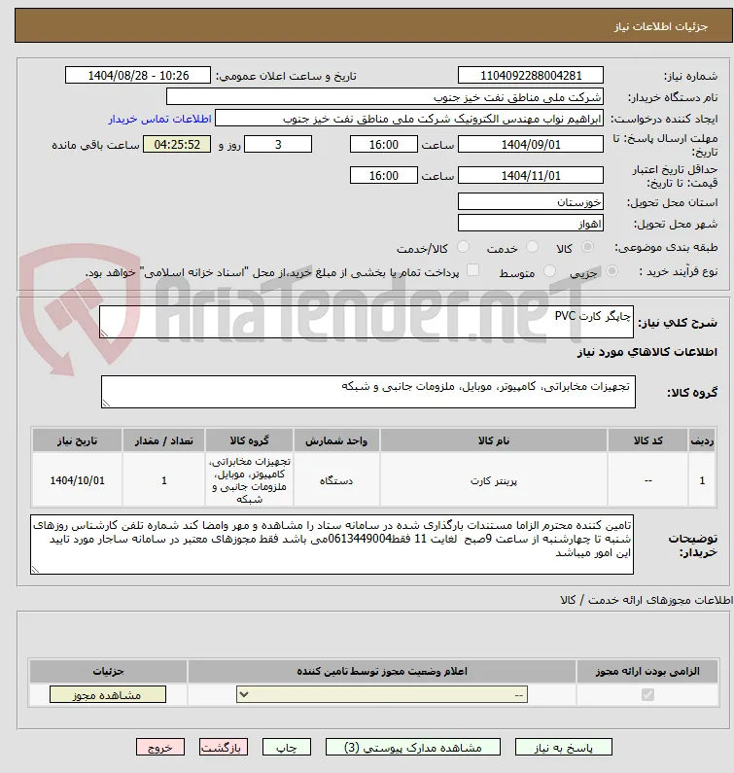Click the چاپ print button
Screen dimensions: 734x773
(287, 748)
